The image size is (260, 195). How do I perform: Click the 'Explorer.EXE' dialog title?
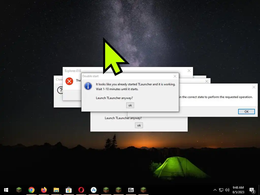tap(73, 71)
